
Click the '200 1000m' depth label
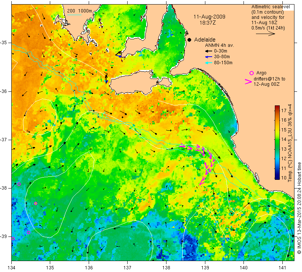[x=80, y=11]
